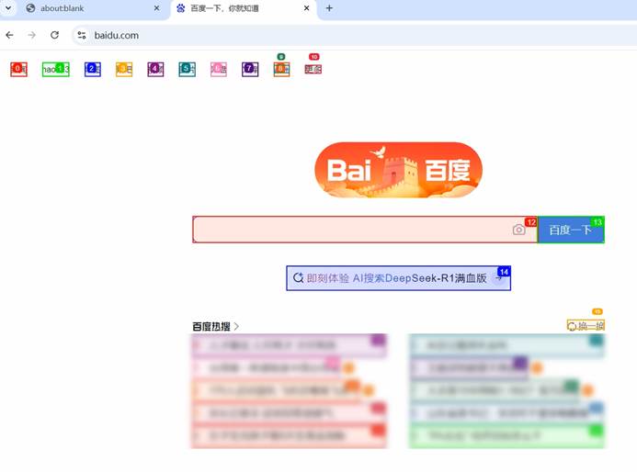
Task: Close the 百度一下 browser tab
Action: pyautogui.click(x=307, y=8)
